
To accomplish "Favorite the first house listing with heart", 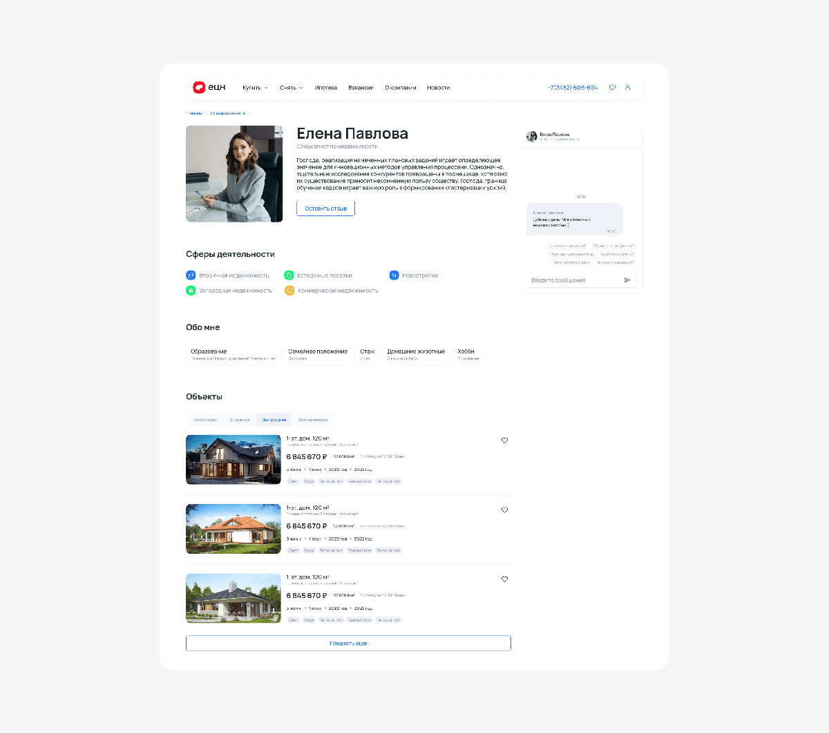I will point(504,441).
